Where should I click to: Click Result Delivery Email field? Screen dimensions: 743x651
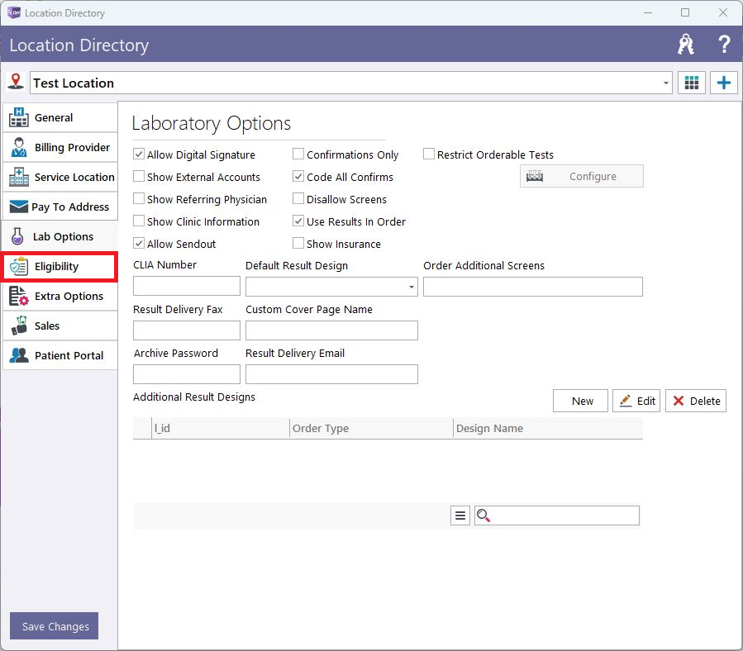[331, 373]
